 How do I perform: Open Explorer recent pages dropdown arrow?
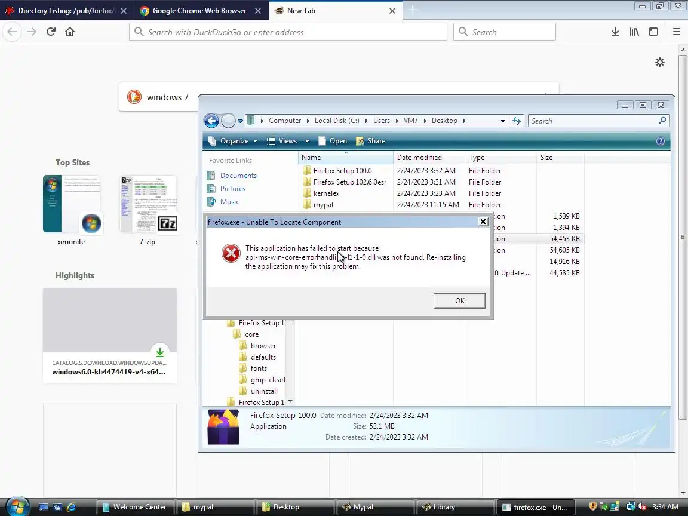(x=241, y=121)
